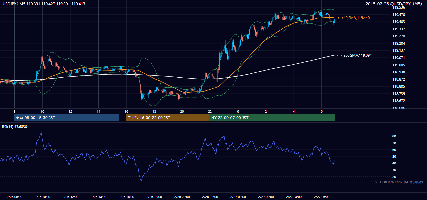Click price axis value 119.071
This screenshot has height=200, width=427.
(398, 58)
